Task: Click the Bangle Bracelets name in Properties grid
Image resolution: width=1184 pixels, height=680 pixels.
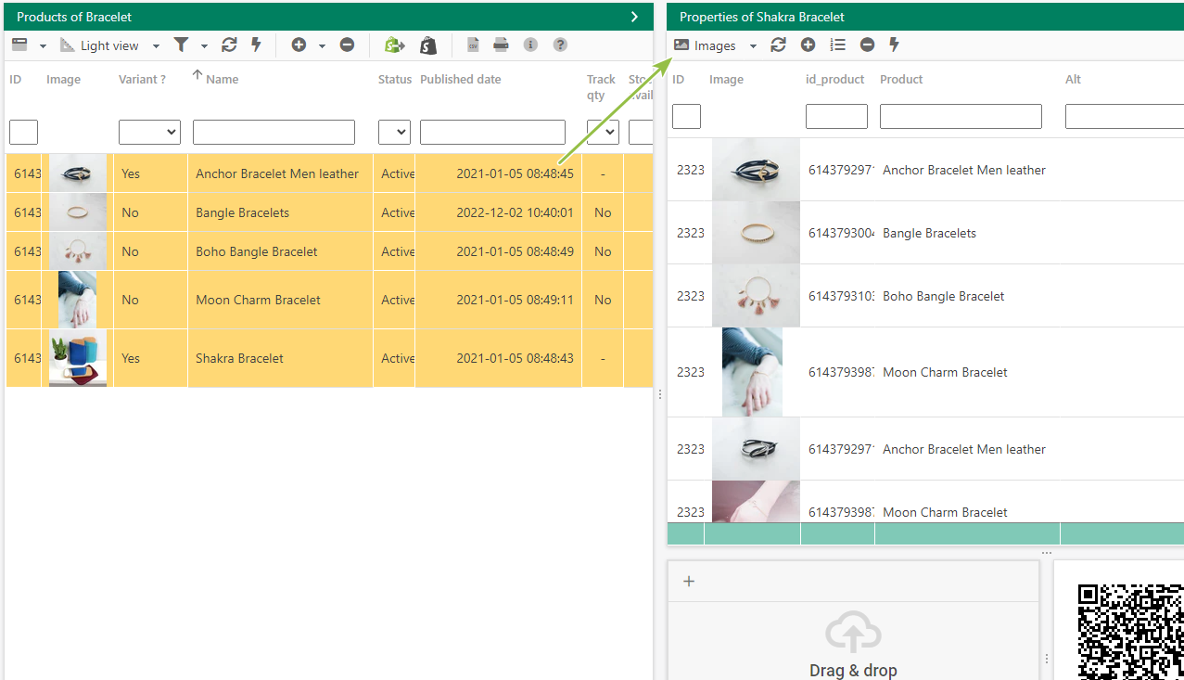Action: click(x=929, y=233)
